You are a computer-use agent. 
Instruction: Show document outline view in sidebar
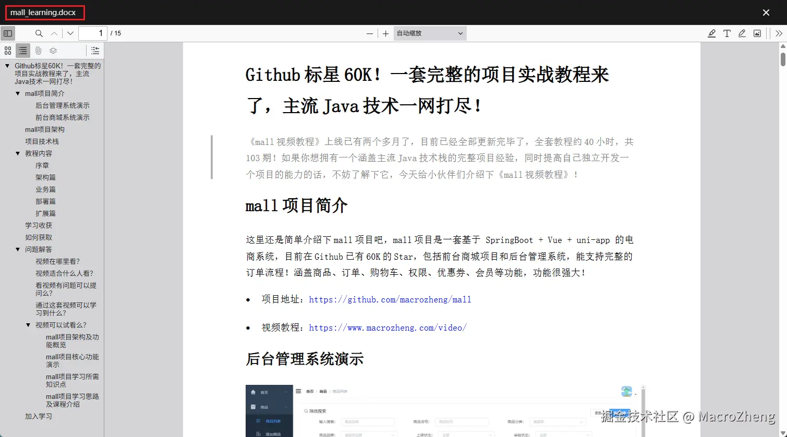click(x=23, y=51)
